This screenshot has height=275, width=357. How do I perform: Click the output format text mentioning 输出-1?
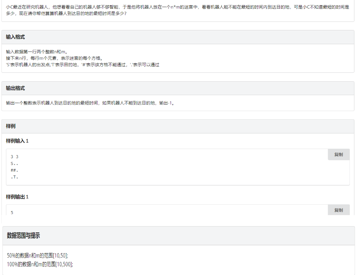[90, 103]
